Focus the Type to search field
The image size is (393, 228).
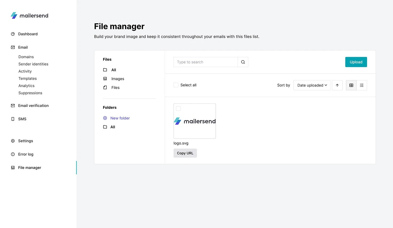(x=205, y=62)
